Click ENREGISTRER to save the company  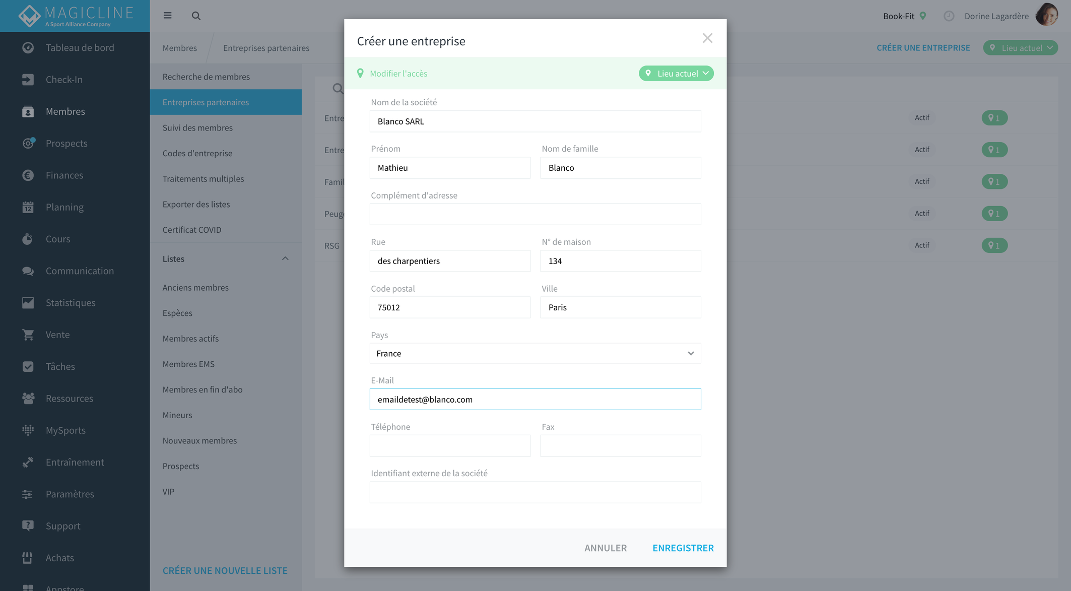tap(683, 548)
